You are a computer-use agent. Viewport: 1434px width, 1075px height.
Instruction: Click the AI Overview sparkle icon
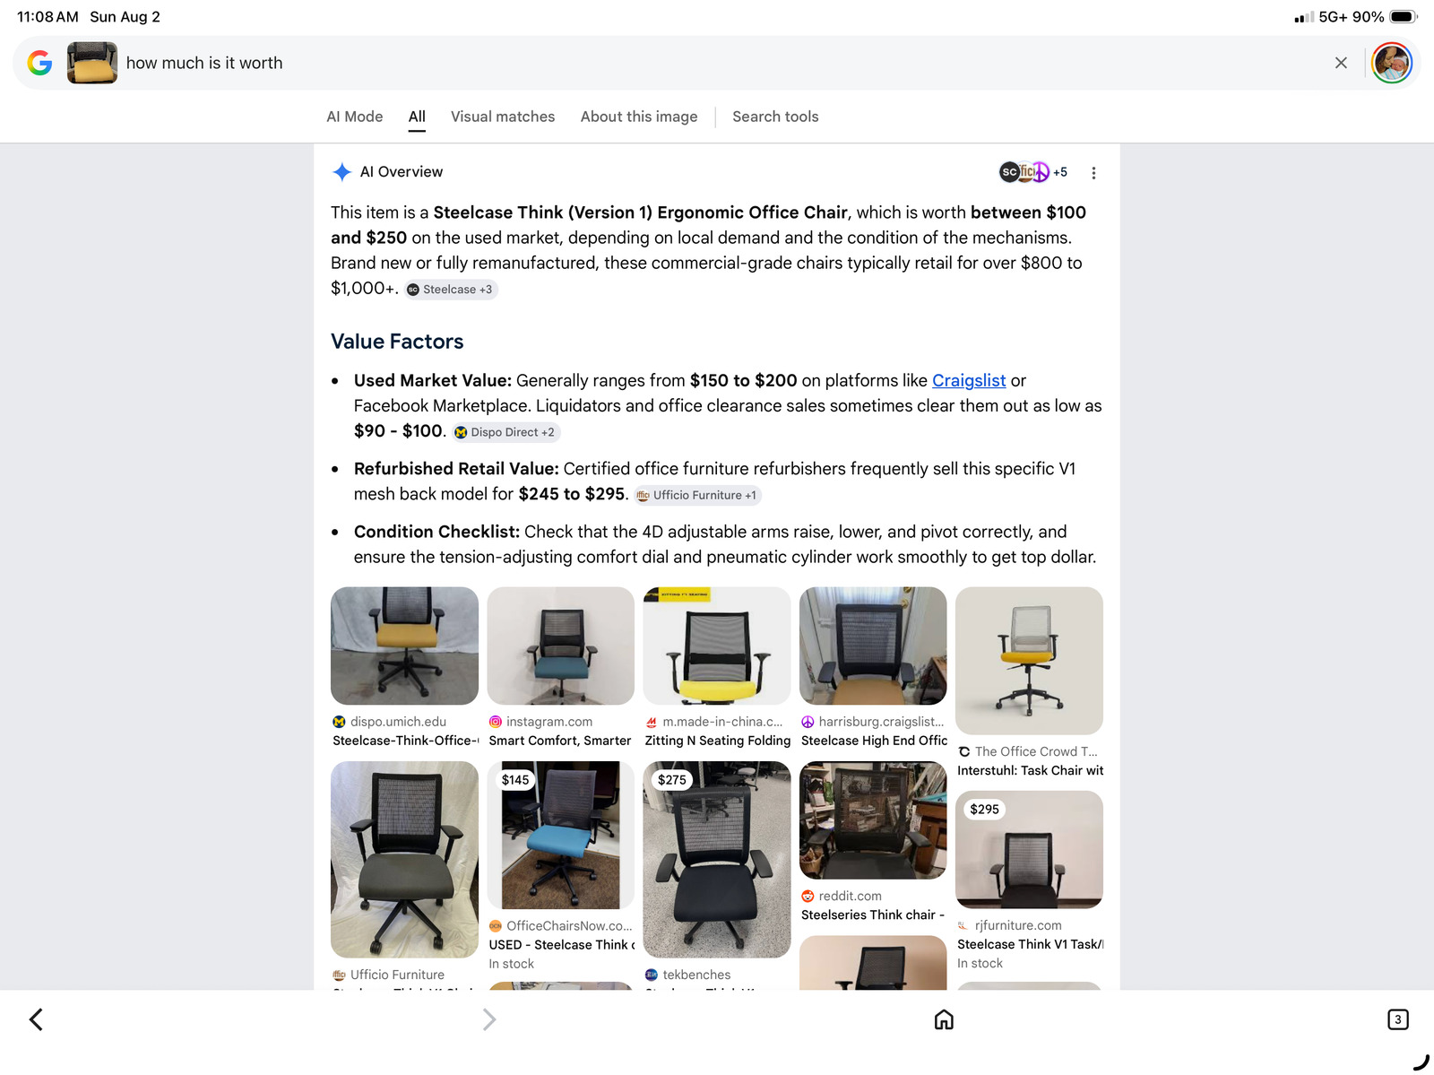pos(341,172)
